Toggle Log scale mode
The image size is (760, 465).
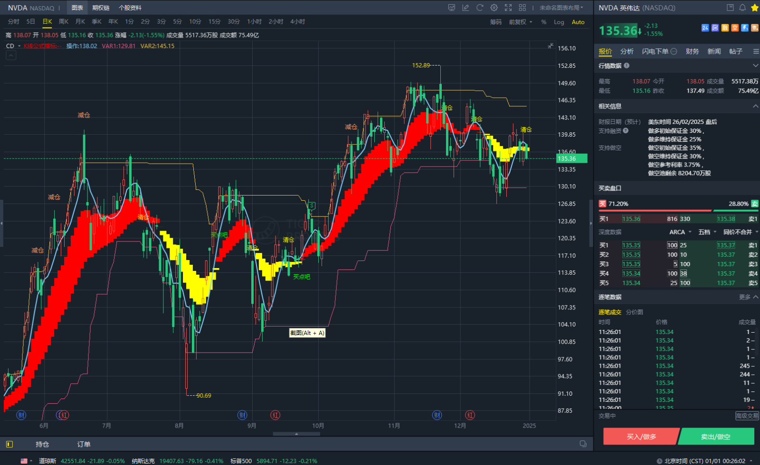[x=559, y=22]
